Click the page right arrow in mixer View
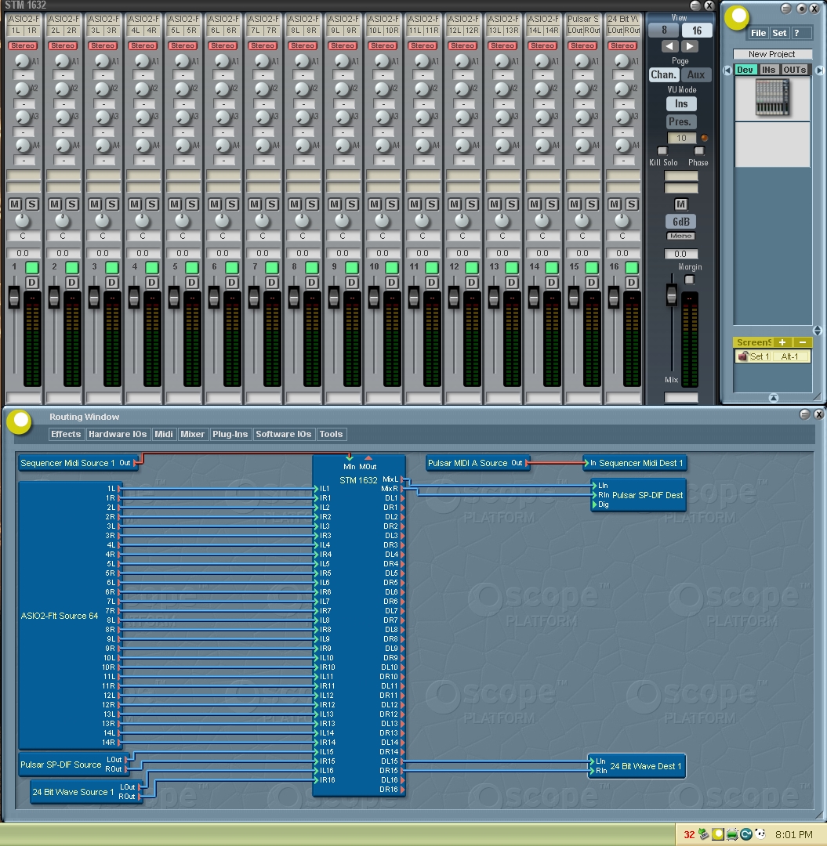 (x=689, y=46)
